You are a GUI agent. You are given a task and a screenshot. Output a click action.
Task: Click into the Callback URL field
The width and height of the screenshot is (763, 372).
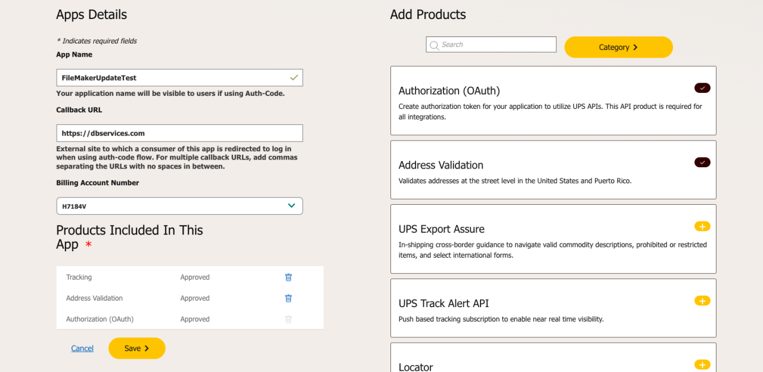tap(179, 133)
